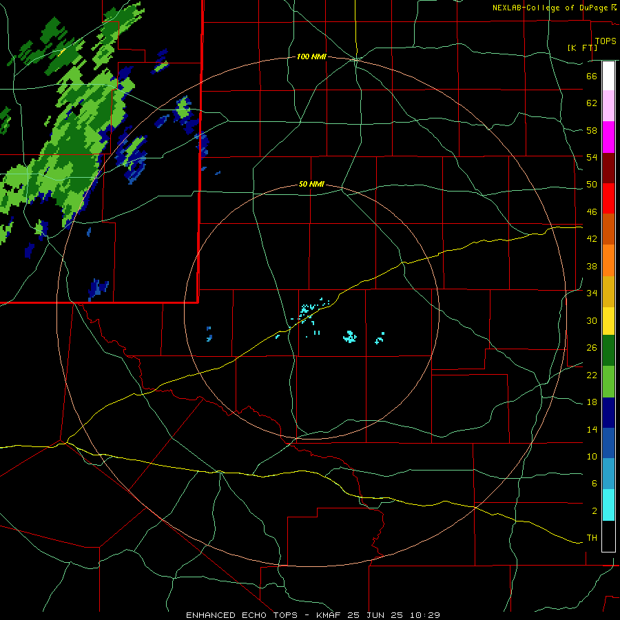
Task: Pick the cyan legend swatch
Action: pyautogui.click(x=608, y=505)
